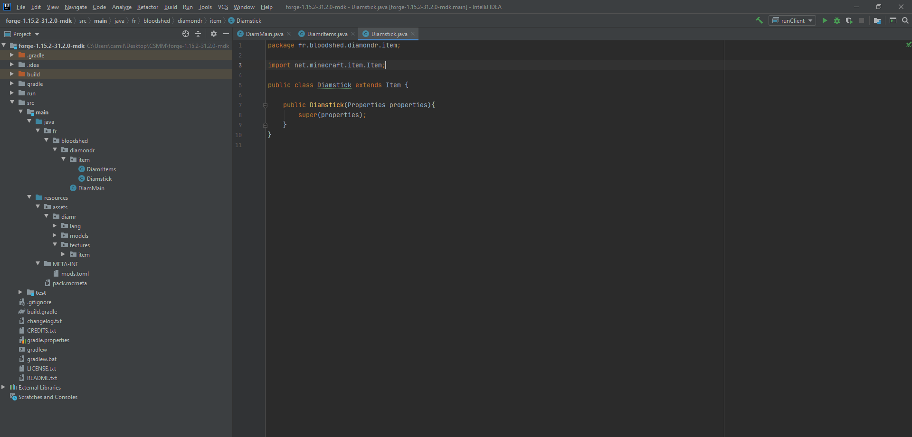Open Project panel gear settings
Screen dimensions: 912x437
214,34
